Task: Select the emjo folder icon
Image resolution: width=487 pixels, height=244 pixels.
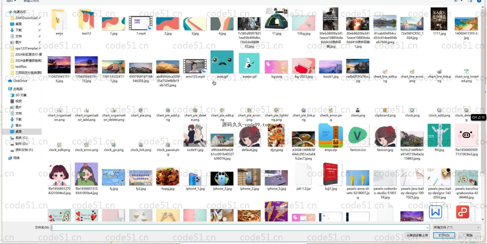Action: pos(59,20)
